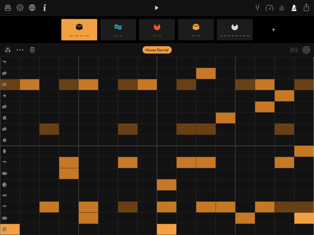Switch to the red circle track tab
314x235 pixels.
[157, 30]
